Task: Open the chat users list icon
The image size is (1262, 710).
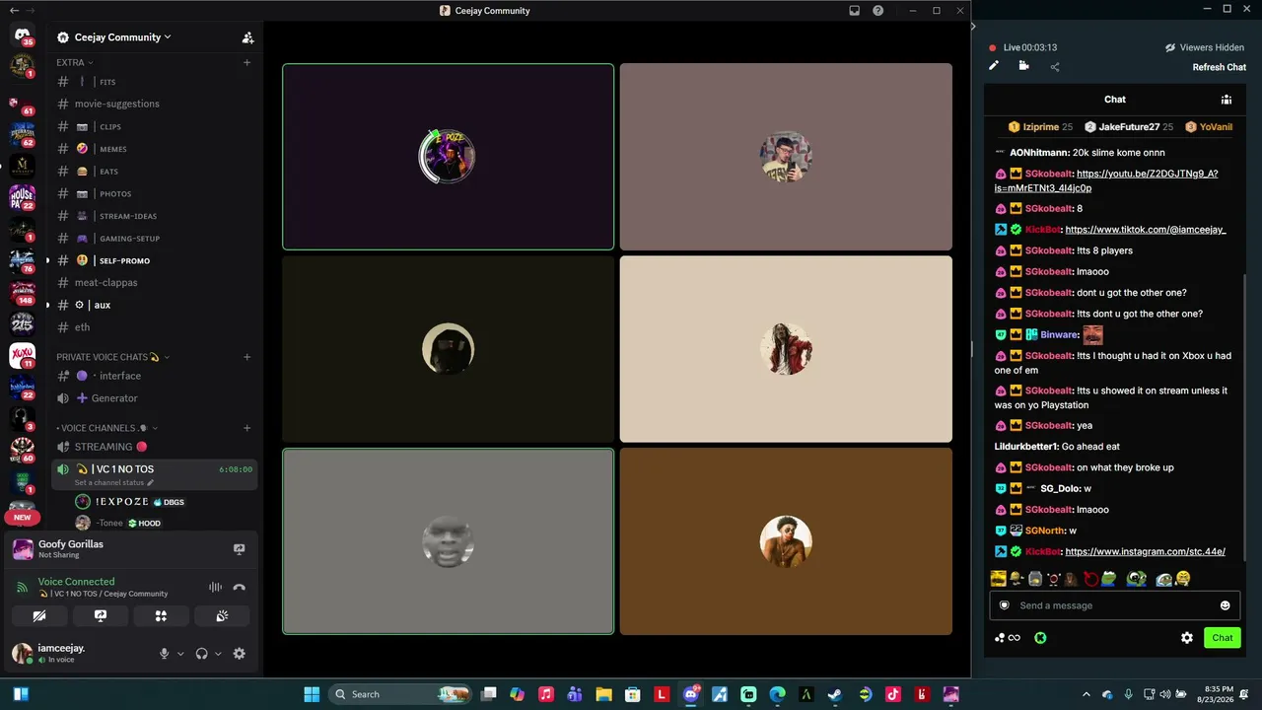Action: [x=1227, y=100]
